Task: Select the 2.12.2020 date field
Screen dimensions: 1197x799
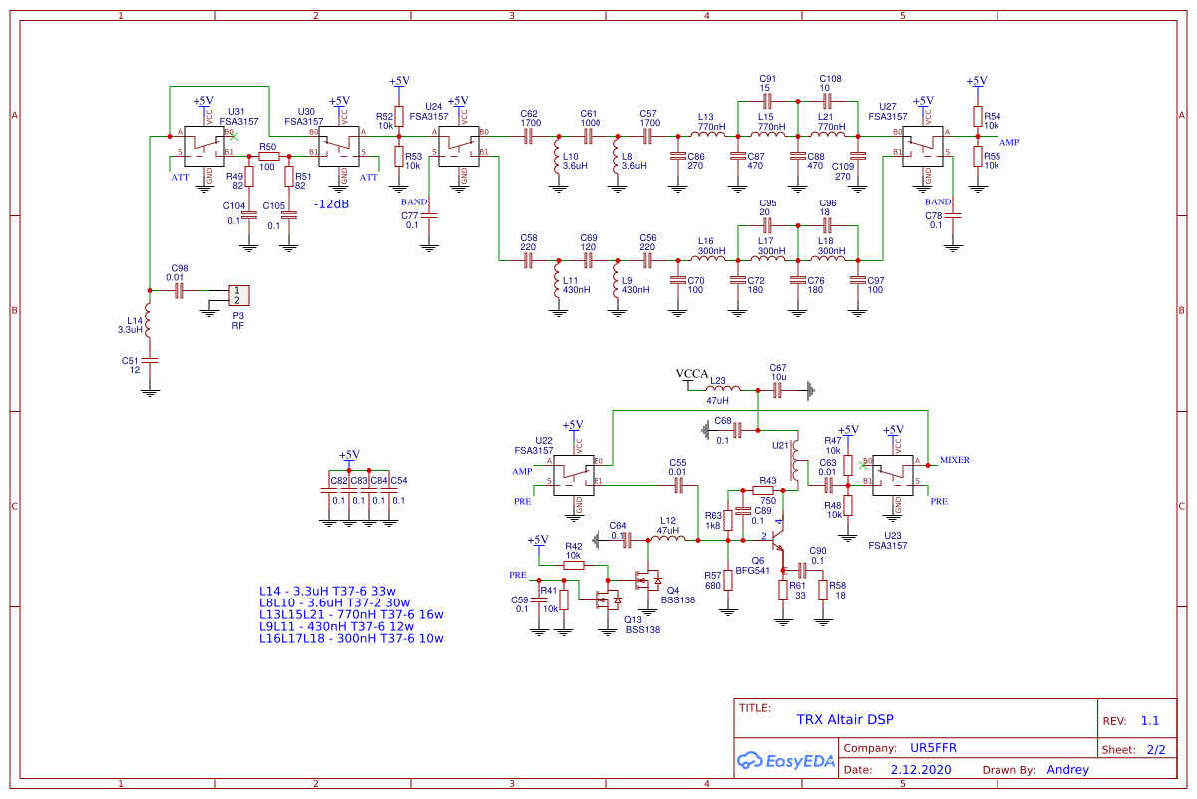Action: pos(919,770)
